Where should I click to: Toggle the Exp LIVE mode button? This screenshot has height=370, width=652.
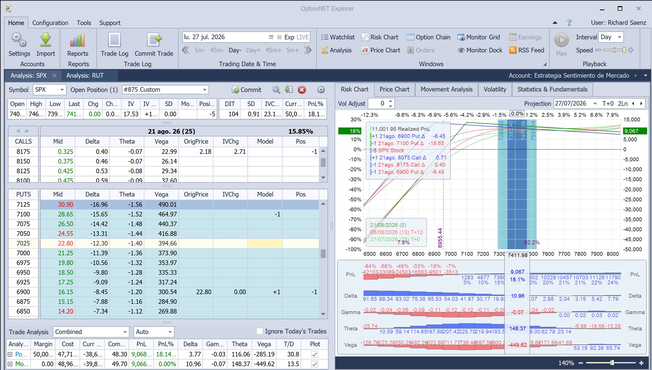point(297,37)
